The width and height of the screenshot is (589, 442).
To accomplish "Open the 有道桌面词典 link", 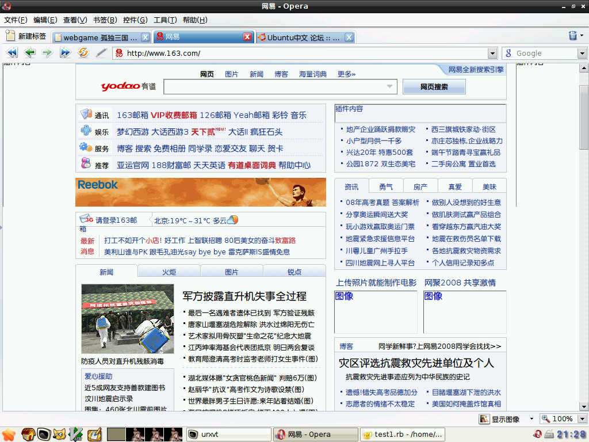I will (x=252, y=165).
